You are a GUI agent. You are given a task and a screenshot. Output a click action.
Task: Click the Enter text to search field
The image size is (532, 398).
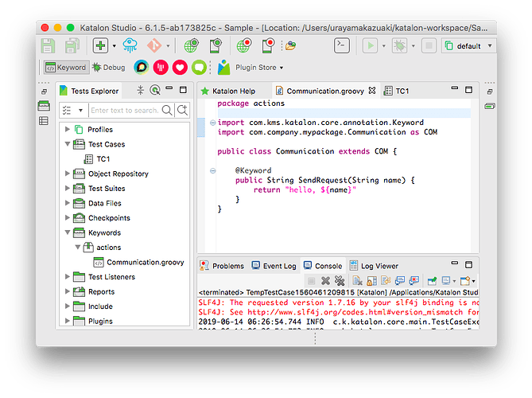(x=125, y=111)
